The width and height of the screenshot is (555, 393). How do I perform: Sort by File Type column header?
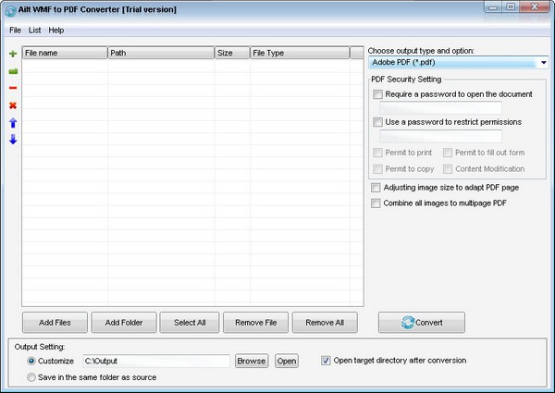300,53
